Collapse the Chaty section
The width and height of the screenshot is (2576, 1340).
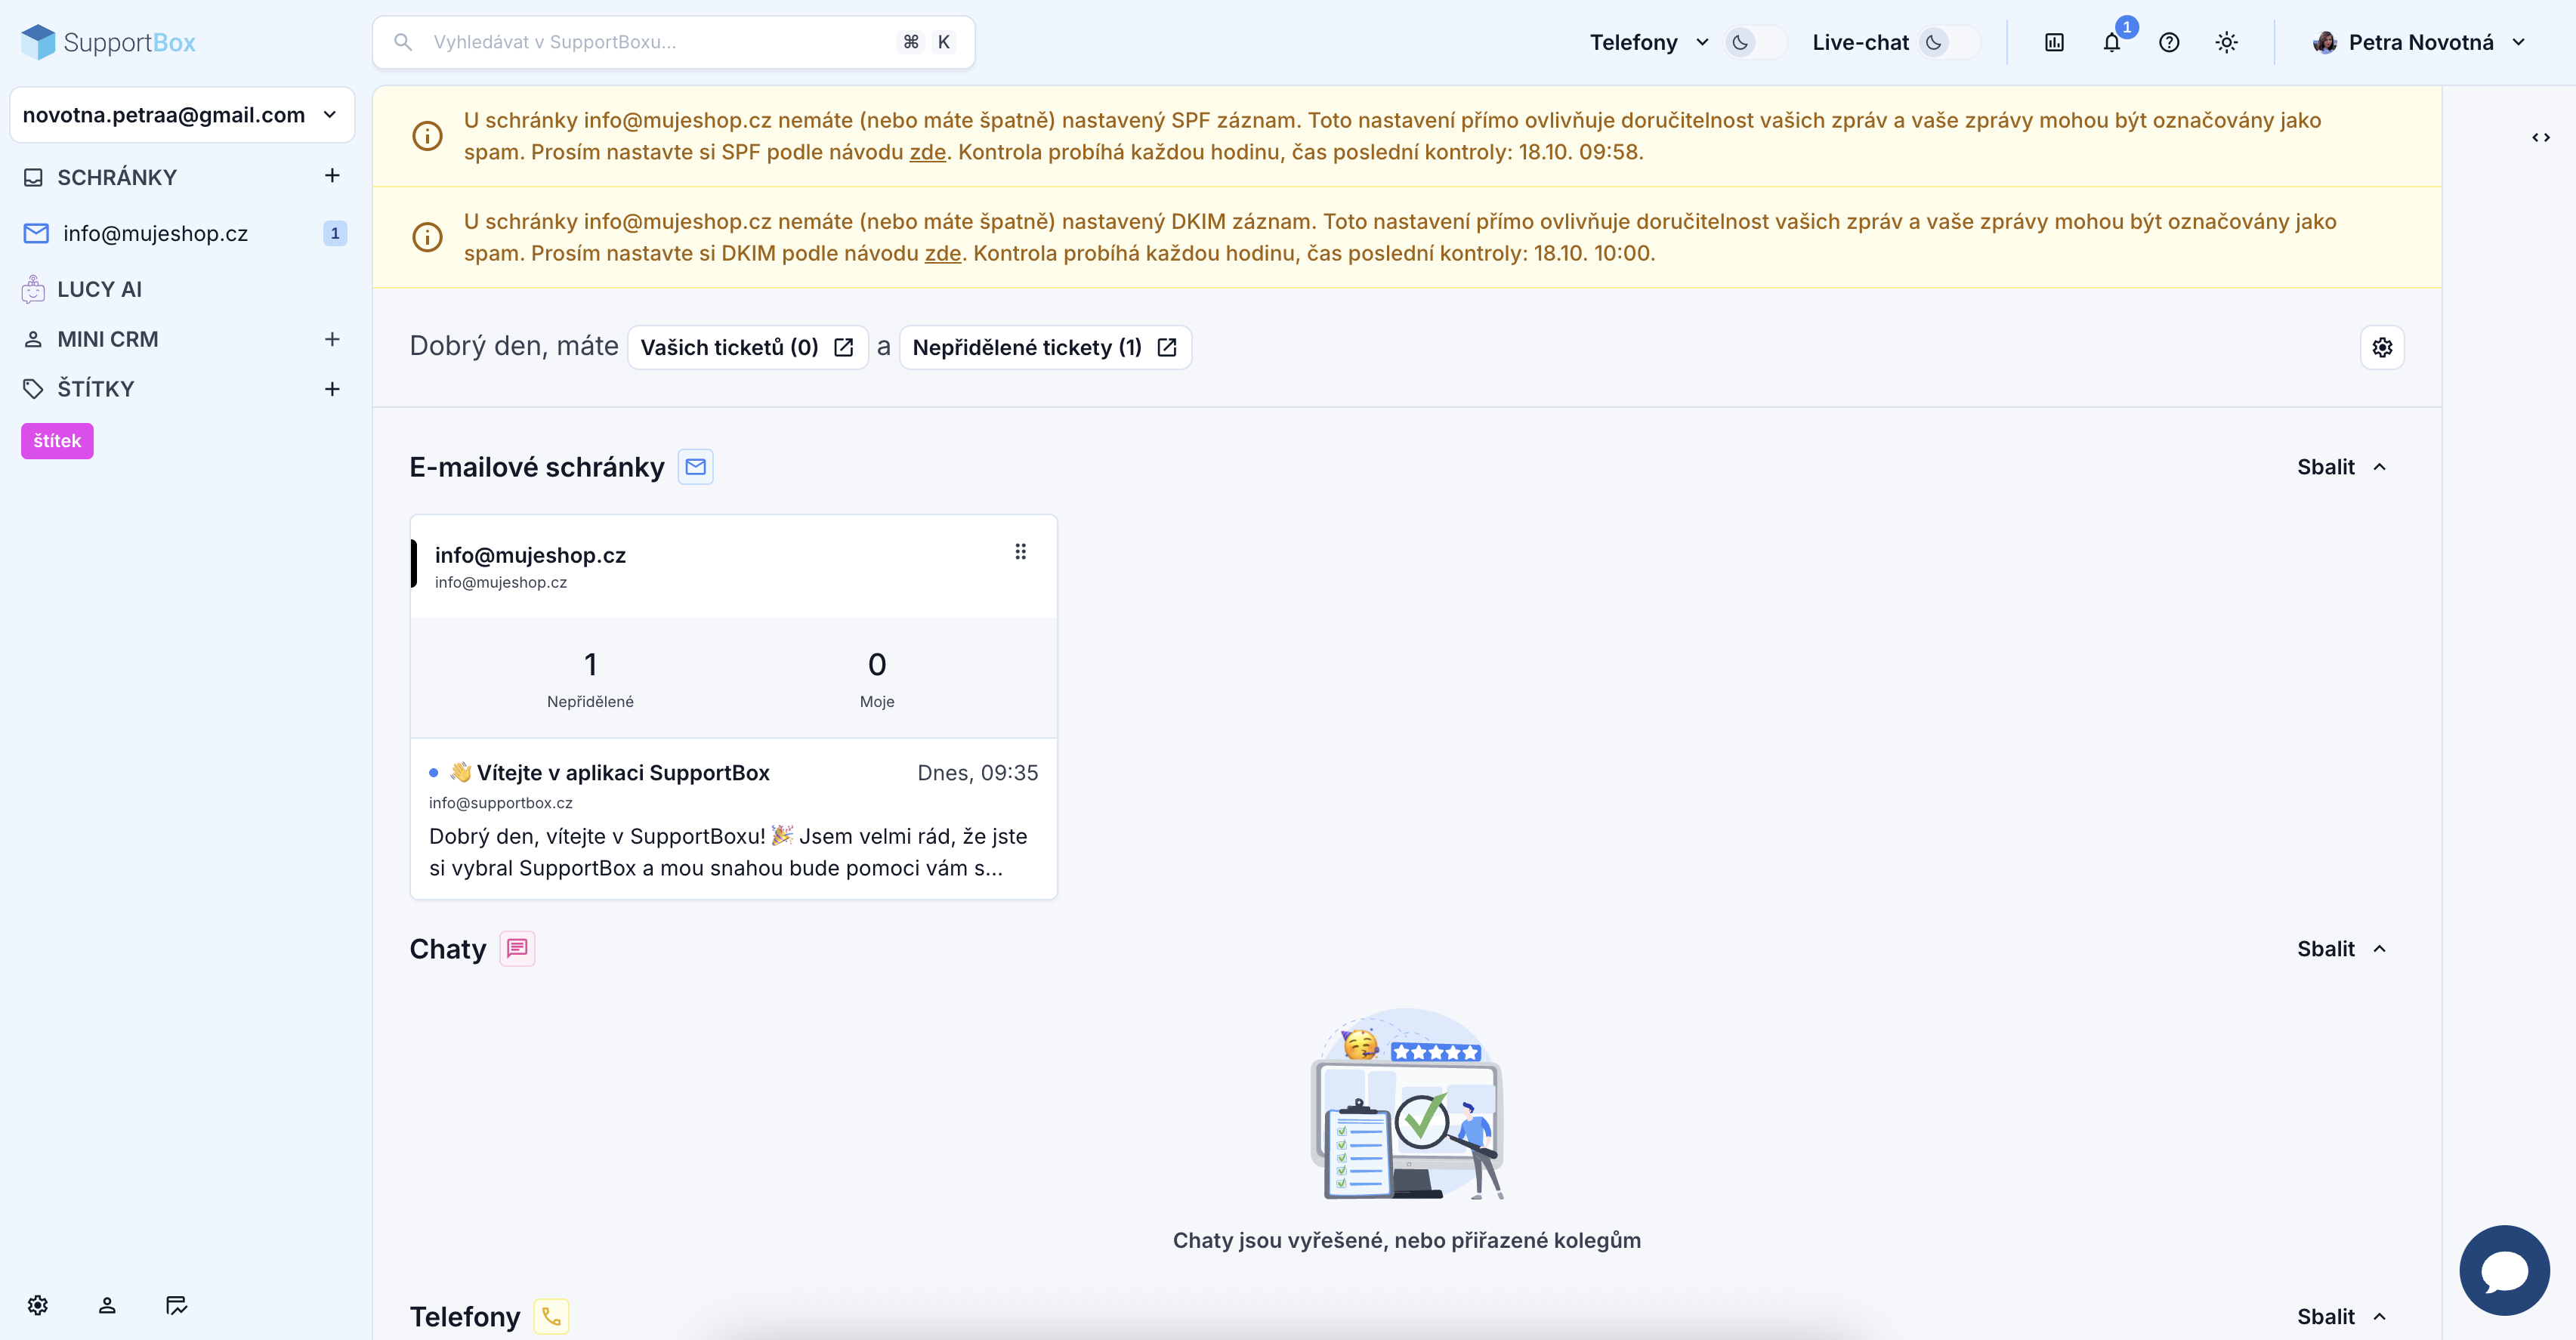coord(2342,948)
